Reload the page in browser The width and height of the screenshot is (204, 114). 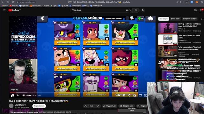tap(13, 2)
